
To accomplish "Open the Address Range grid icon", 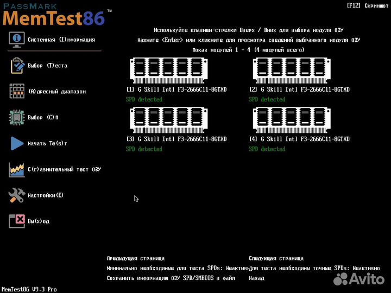I will tap(17, 91).
